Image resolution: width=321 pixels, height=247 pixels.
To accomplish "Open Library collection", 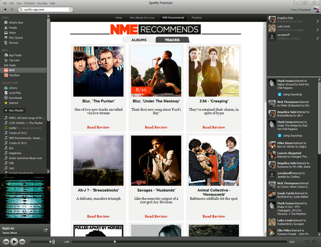I will (x=11, y=88).
